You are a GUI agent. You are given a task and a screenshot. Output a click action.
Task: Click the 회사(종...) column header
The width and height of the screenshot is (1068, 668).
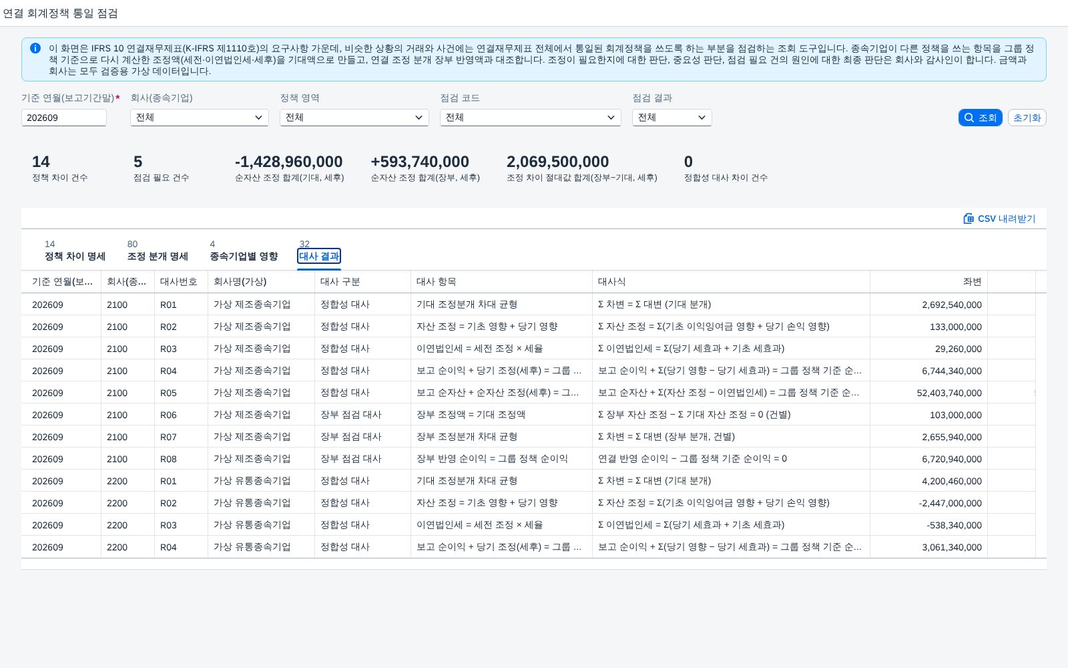click(128, 282)
